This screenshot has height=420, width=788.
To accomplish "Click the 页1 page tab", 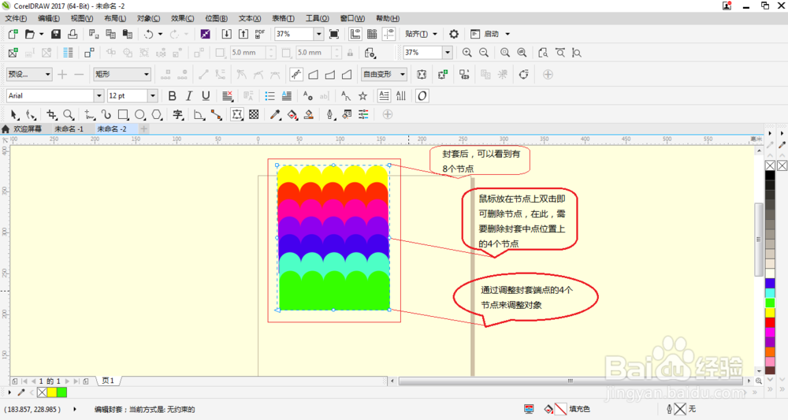I will (108, 381).
